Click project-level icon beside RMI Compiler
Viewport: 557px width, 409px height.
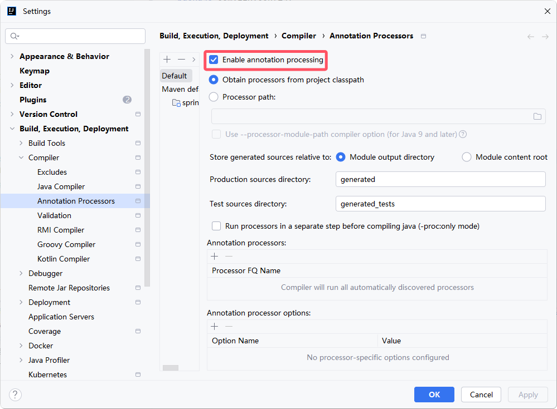[138, 230]
